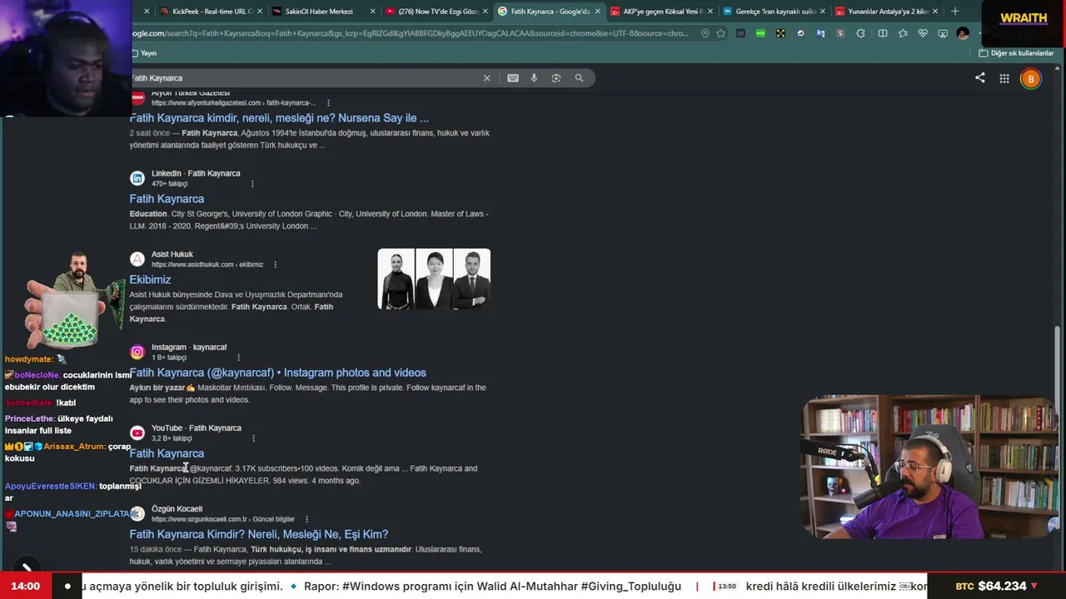Open more options for YouTube result

[x=253, y=438]
